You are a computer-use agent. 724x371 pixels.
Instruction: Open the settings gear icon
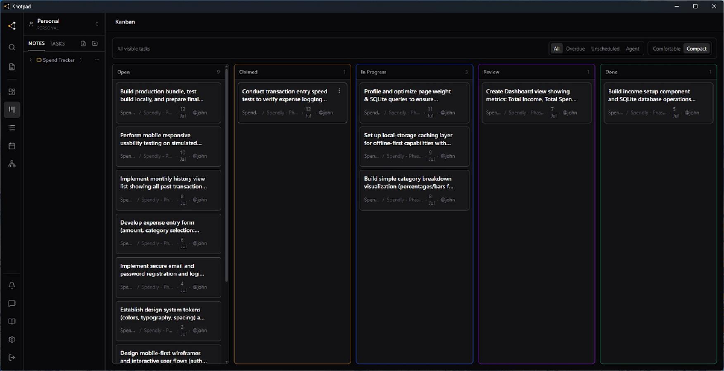click(x=12, y=340)
